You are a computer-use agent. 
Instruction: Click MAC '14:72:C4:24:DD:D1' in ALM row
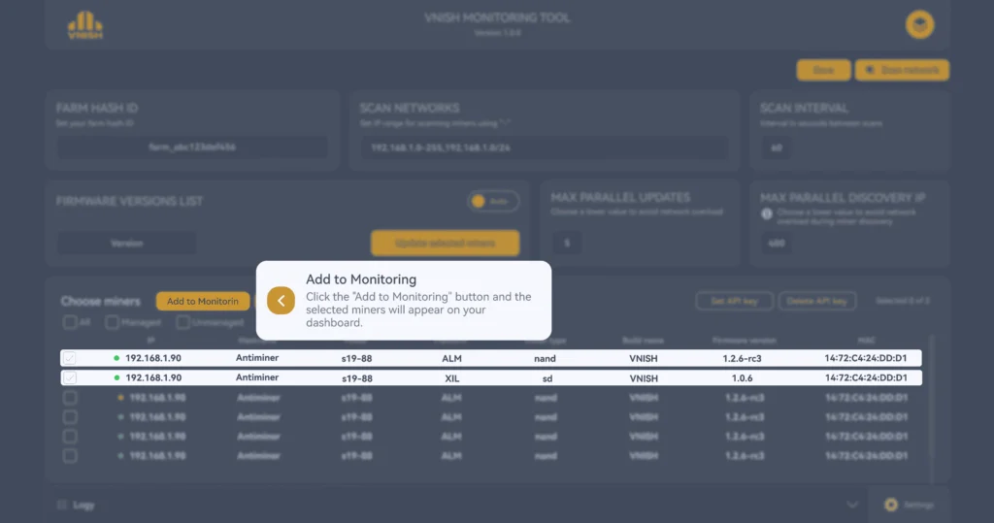click(x=866, y=358)
